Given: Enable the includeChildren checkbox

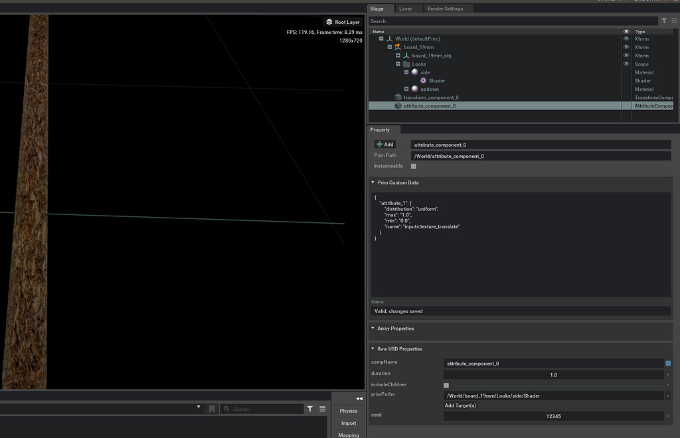Looking at the screenshot, I should 446,385.
